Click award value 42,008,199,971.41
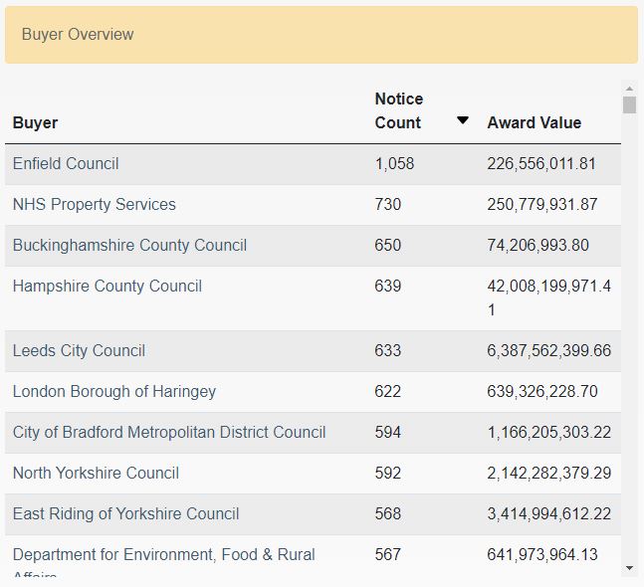Screen dimensions: 644x587 (x=549, y=298)
